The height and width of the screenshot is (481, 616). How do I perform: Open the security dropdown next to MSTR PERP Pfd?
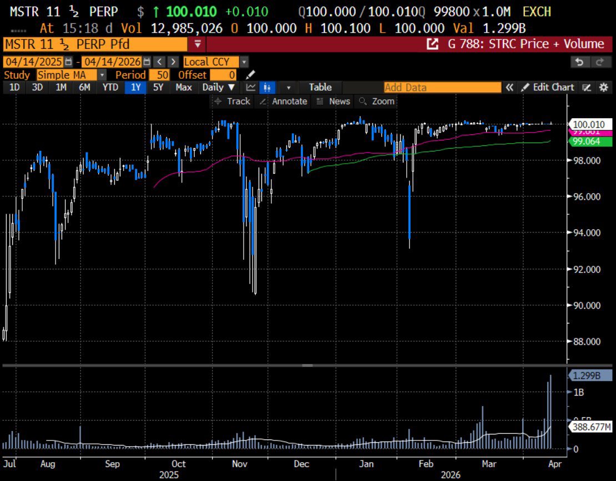click(198, 44)
